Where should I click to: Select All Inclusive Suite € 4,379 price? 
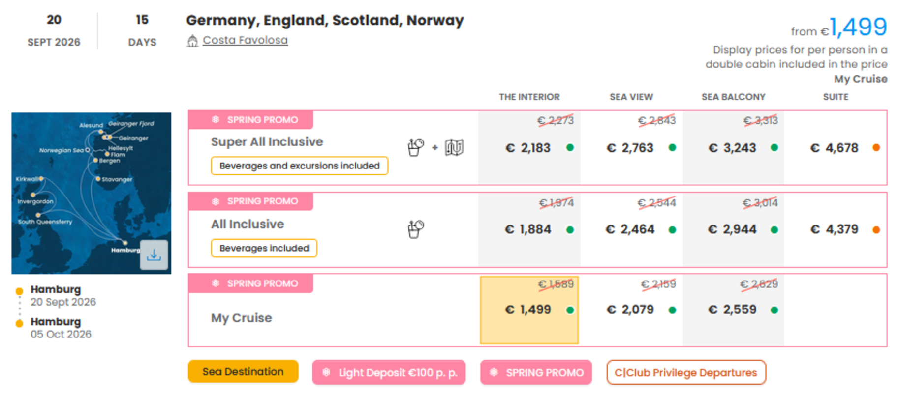point(835,229)
